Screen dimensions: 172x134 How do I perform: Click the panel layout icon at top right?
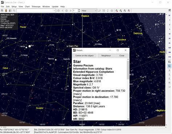pos(169,11)
